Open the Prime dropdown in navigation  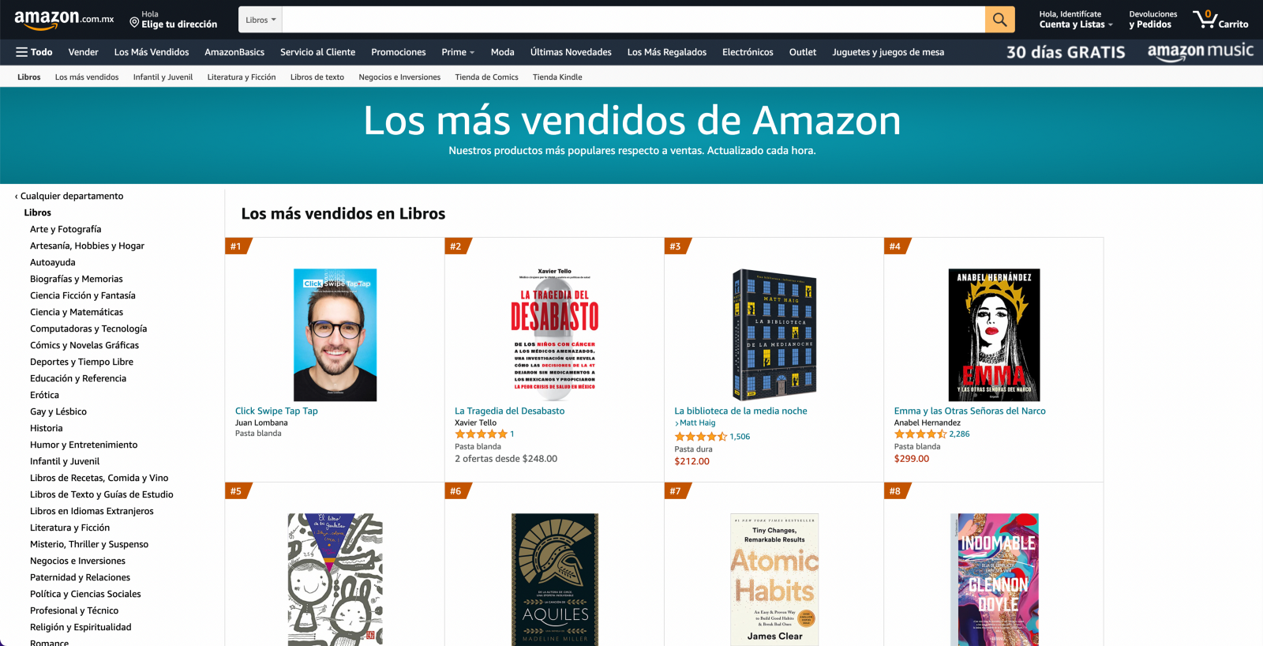458,52
